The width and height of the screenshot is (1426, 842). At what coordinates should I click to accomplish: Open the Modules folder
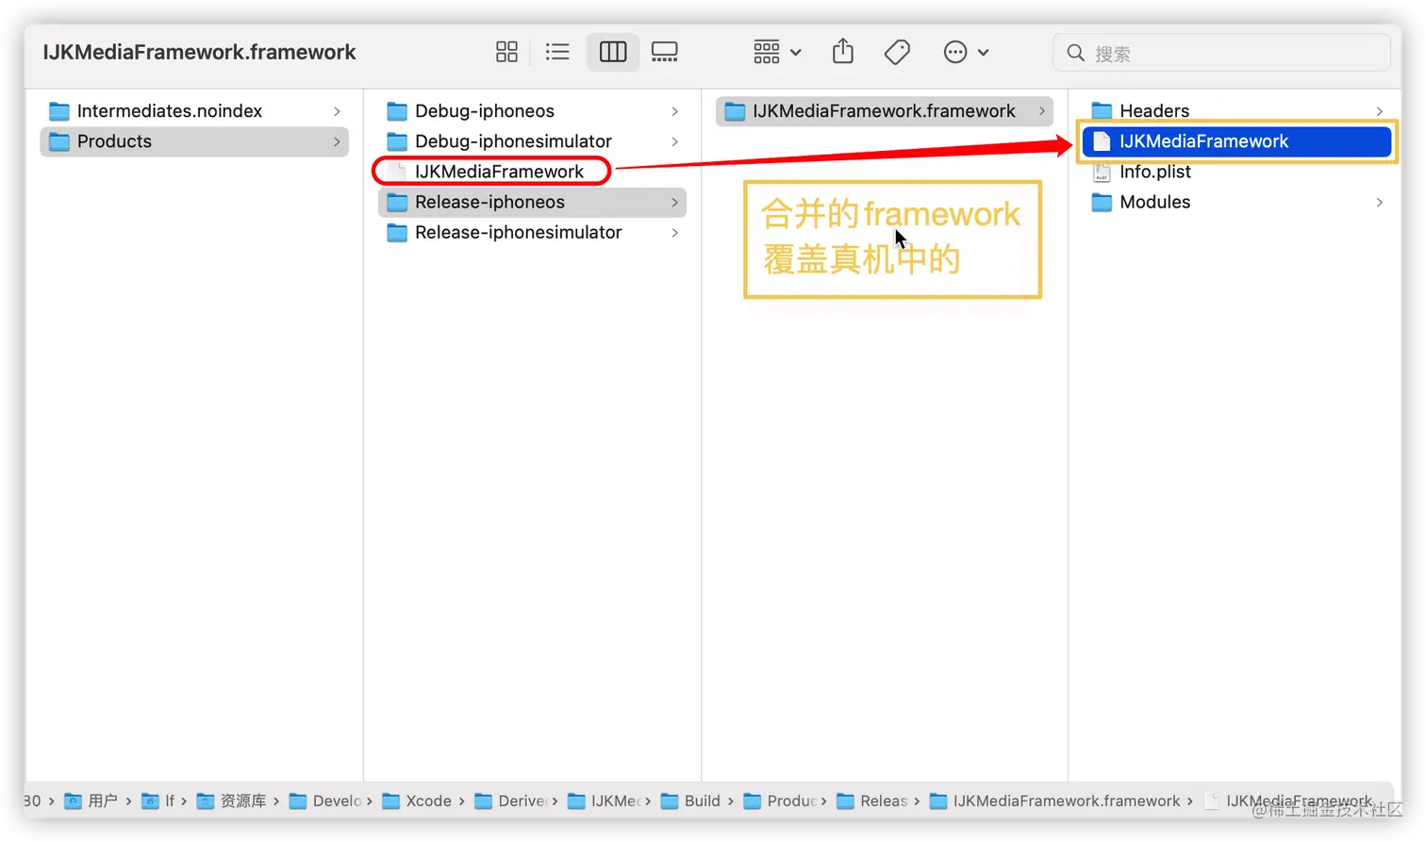tap(1236, 202)
